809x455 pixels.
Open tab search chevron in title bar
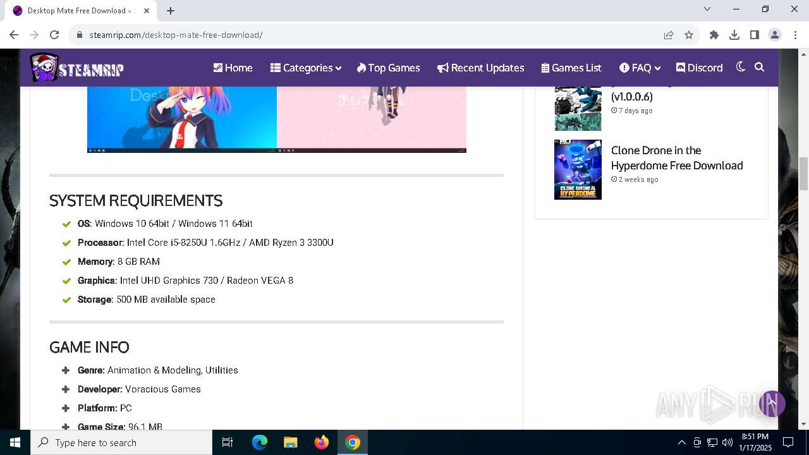[x=707, y=9]
